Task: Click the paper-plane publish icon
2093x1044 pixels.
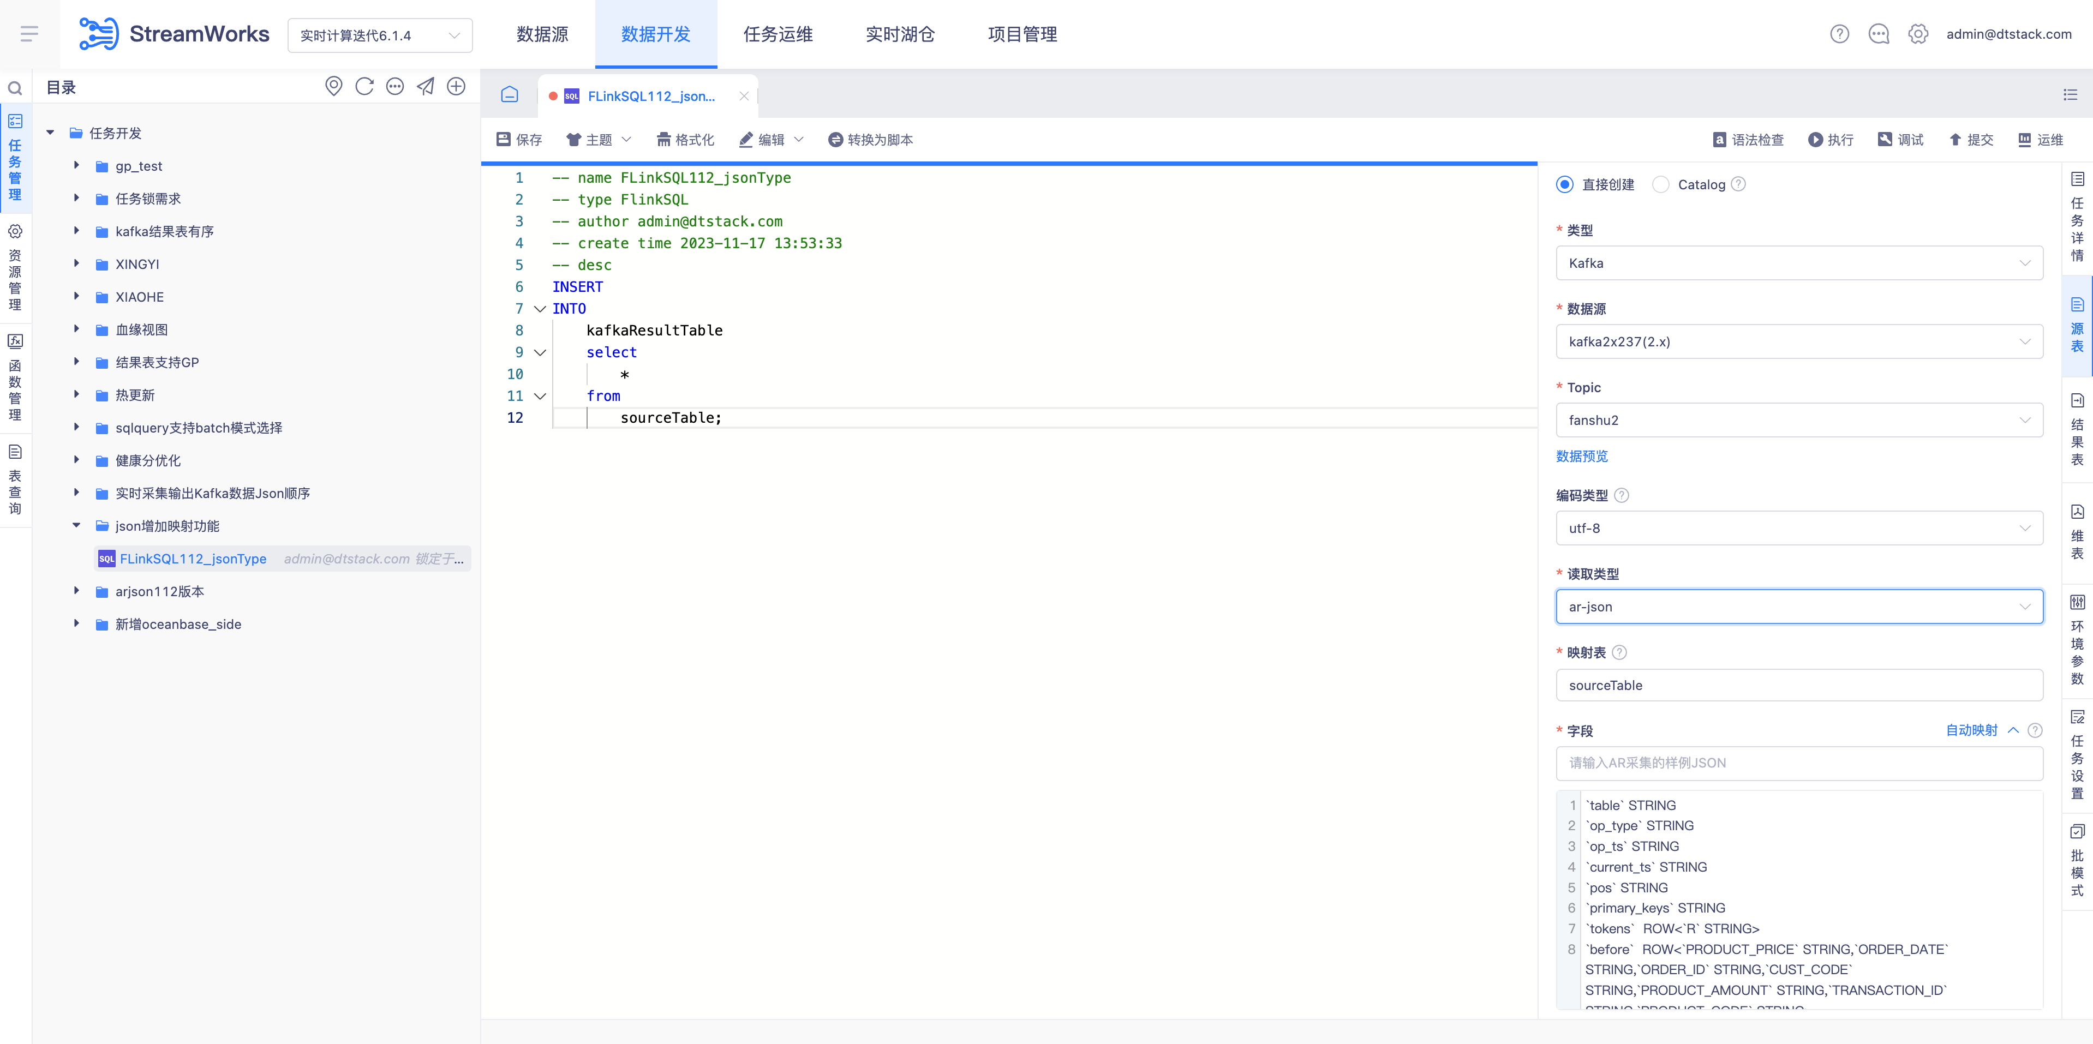Action: click(426, 86)
